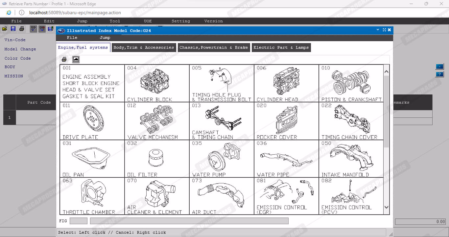Click the car image icon beside dialog printer
The height and width of the screenshot is (237, 449).
click(76, 59)
